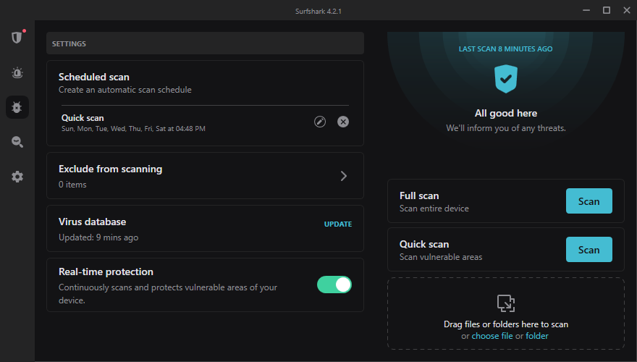The width and height of the screenshot is (637, 362).
Task: Maximize the Surfshark window
Action: 607,10
